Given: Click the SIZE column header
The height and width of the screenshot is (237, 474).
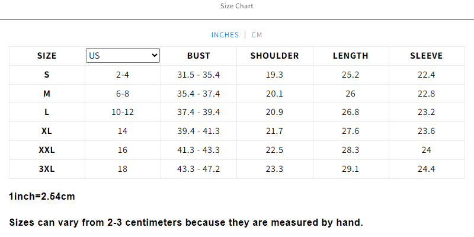Looking at the screenshot, I should click(x=47, y=56).
